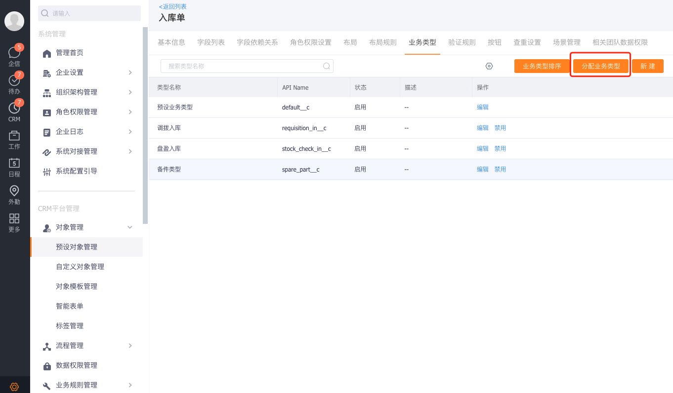Expand the 角色权限管理 chevron
Image resolution: width=673 pixels, height=393 pixels.
coord(130,112)
